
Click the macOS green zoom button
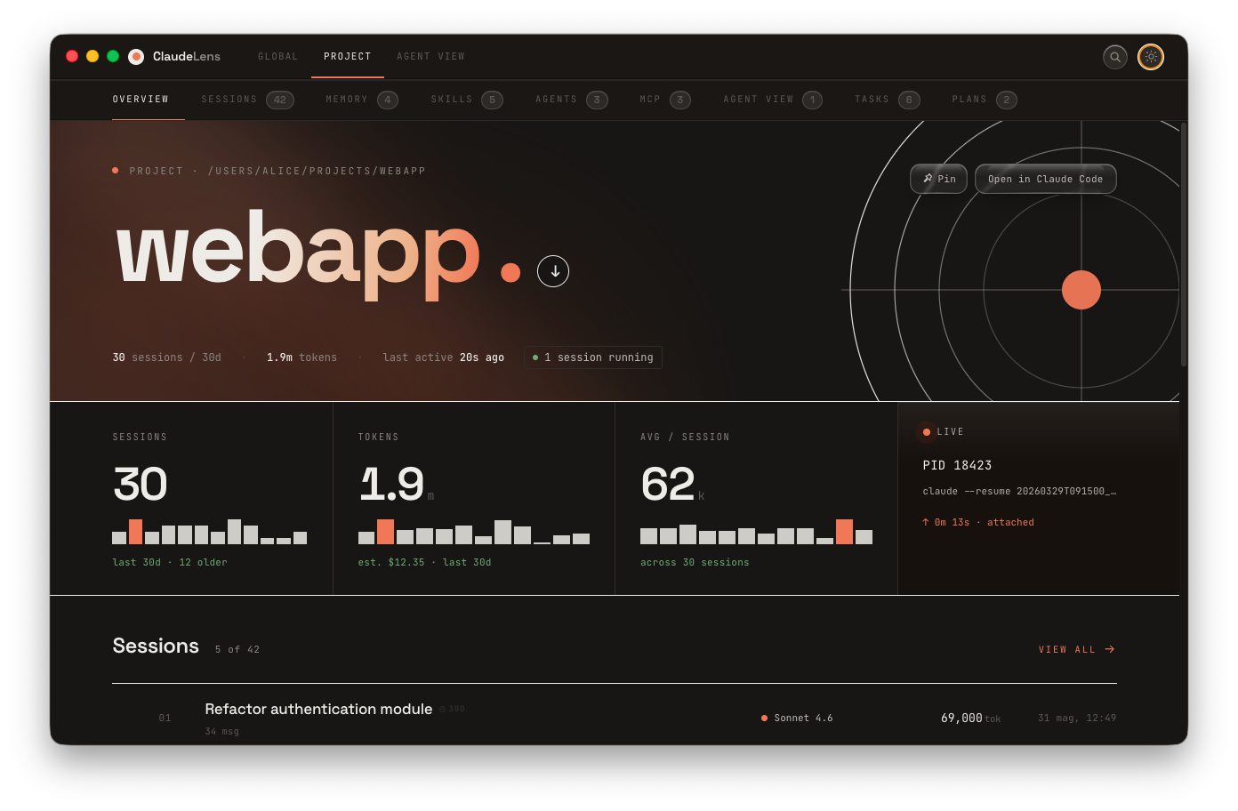click(x=113, y=56)
